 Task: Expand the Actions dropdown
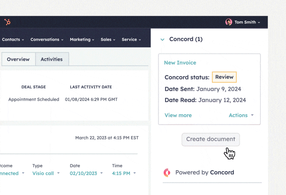pos(241,115)
